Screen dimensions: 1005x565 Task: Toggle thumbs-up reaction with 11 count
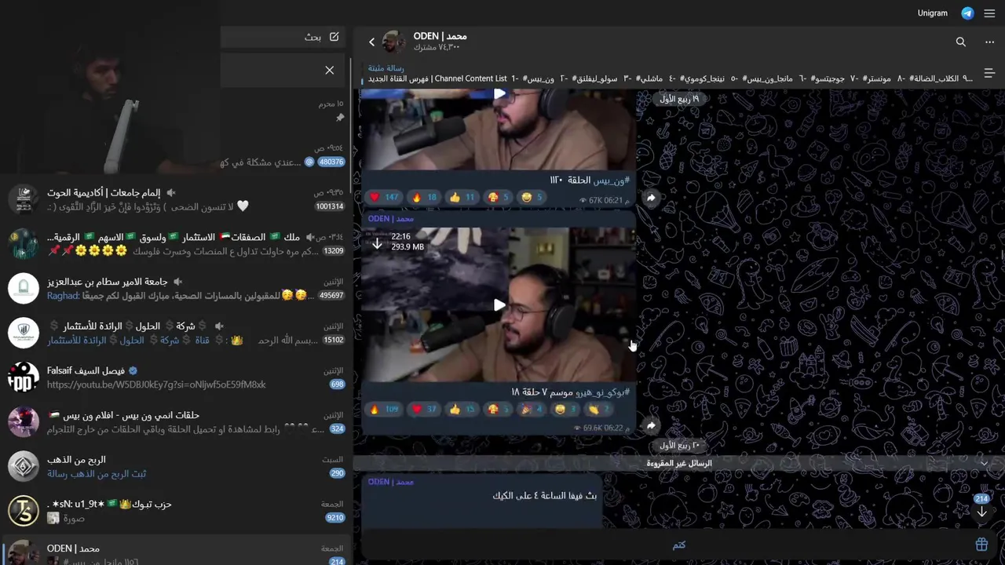(462, 197)
